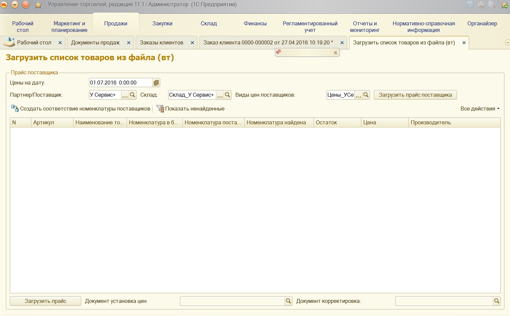510x316 pixels.
Task: Close the Заказ клиента 0000-000002 tab
Action: point(342,43)
